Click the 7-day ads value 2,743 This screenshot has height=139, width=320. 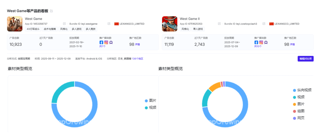200,44
